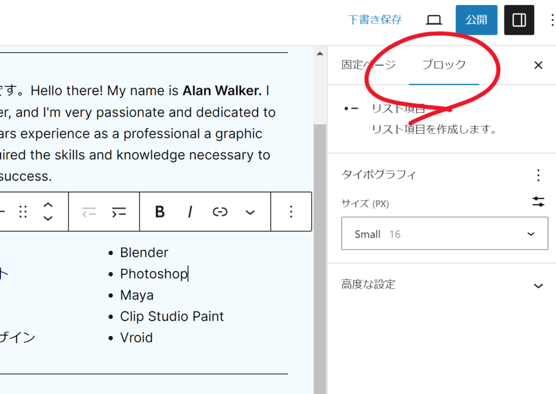Click the 公開 publish button
The width and height of the screenshot is (556, 394).
(476, 20)
